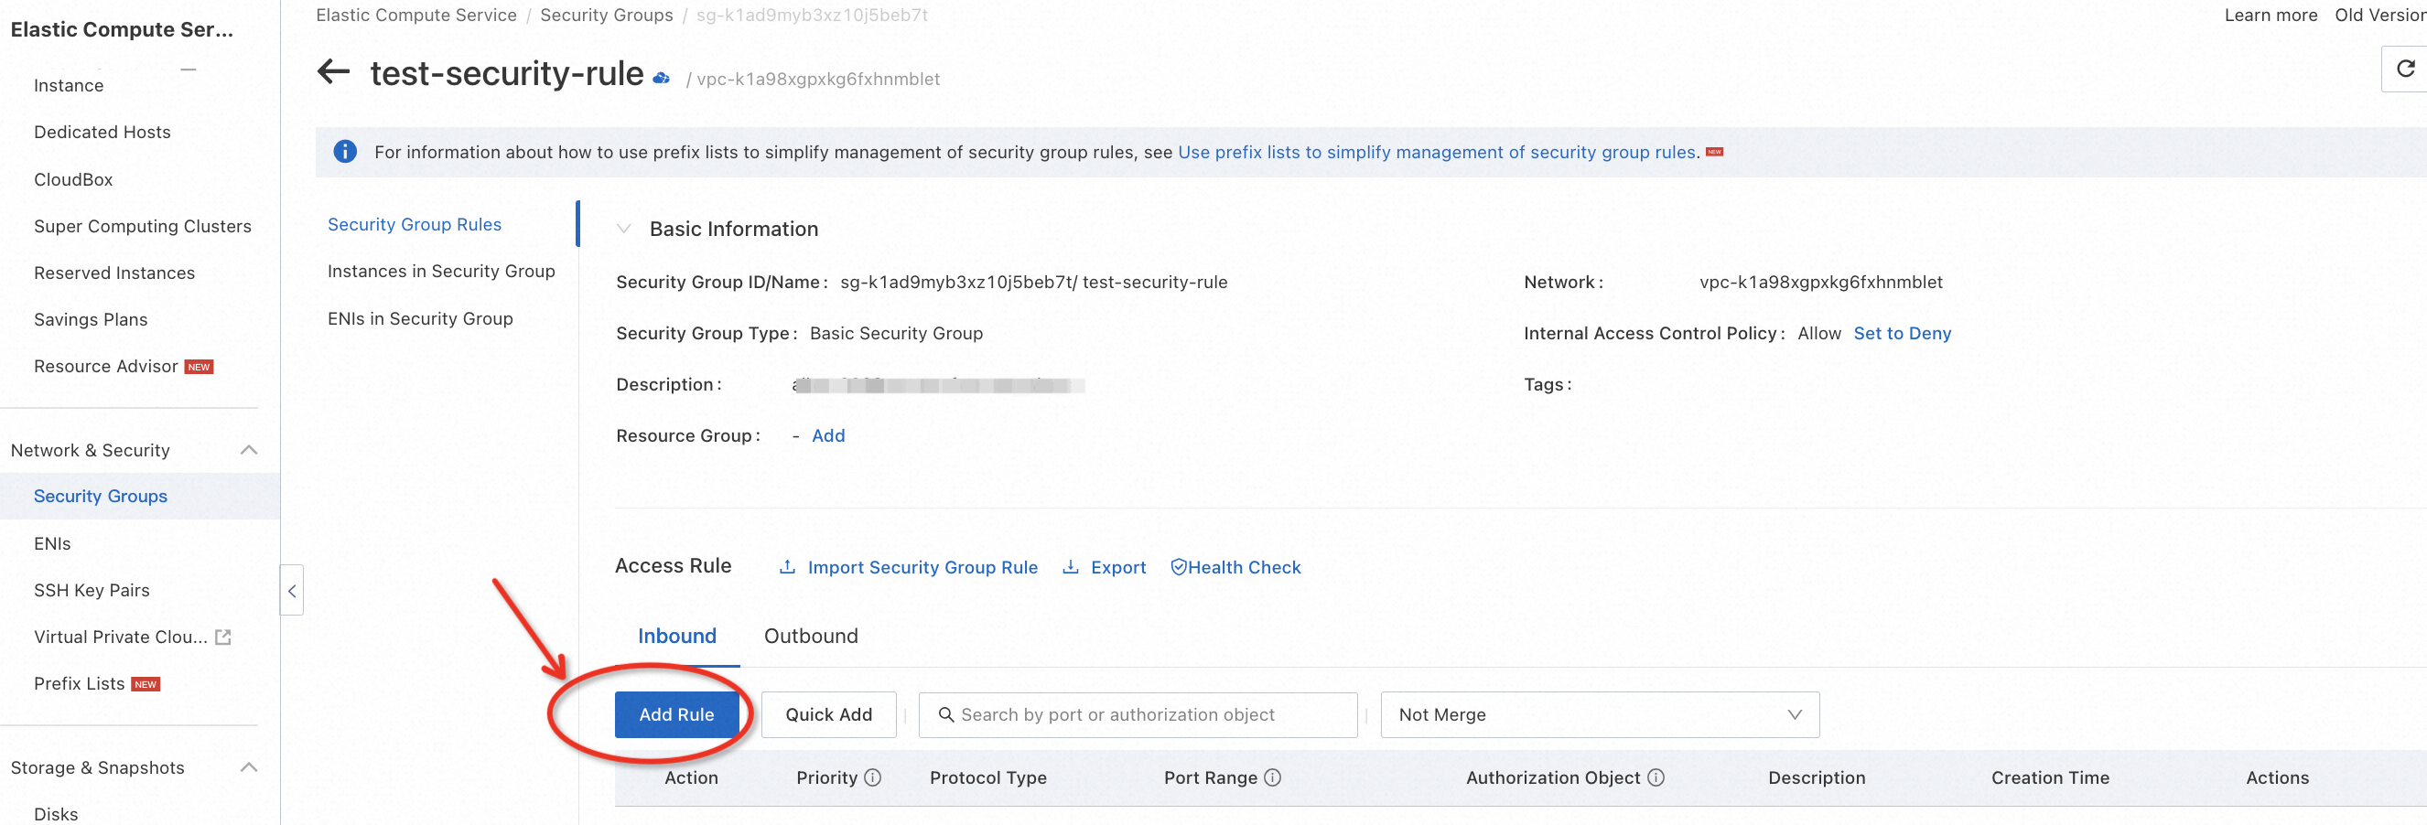2427x825 pixels.
Task: Click the Quick Add button
Action: tap(829, 715)
